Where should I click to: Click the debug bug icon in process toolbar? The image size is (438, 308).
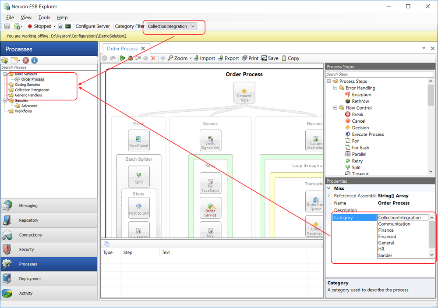[130, 58]
